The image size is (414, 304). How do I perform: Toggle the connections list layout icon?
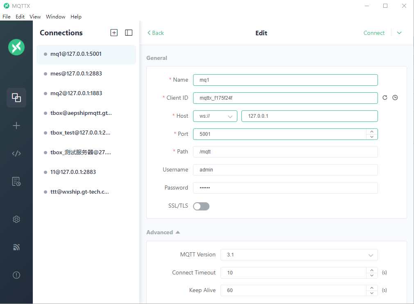[129, 33]
